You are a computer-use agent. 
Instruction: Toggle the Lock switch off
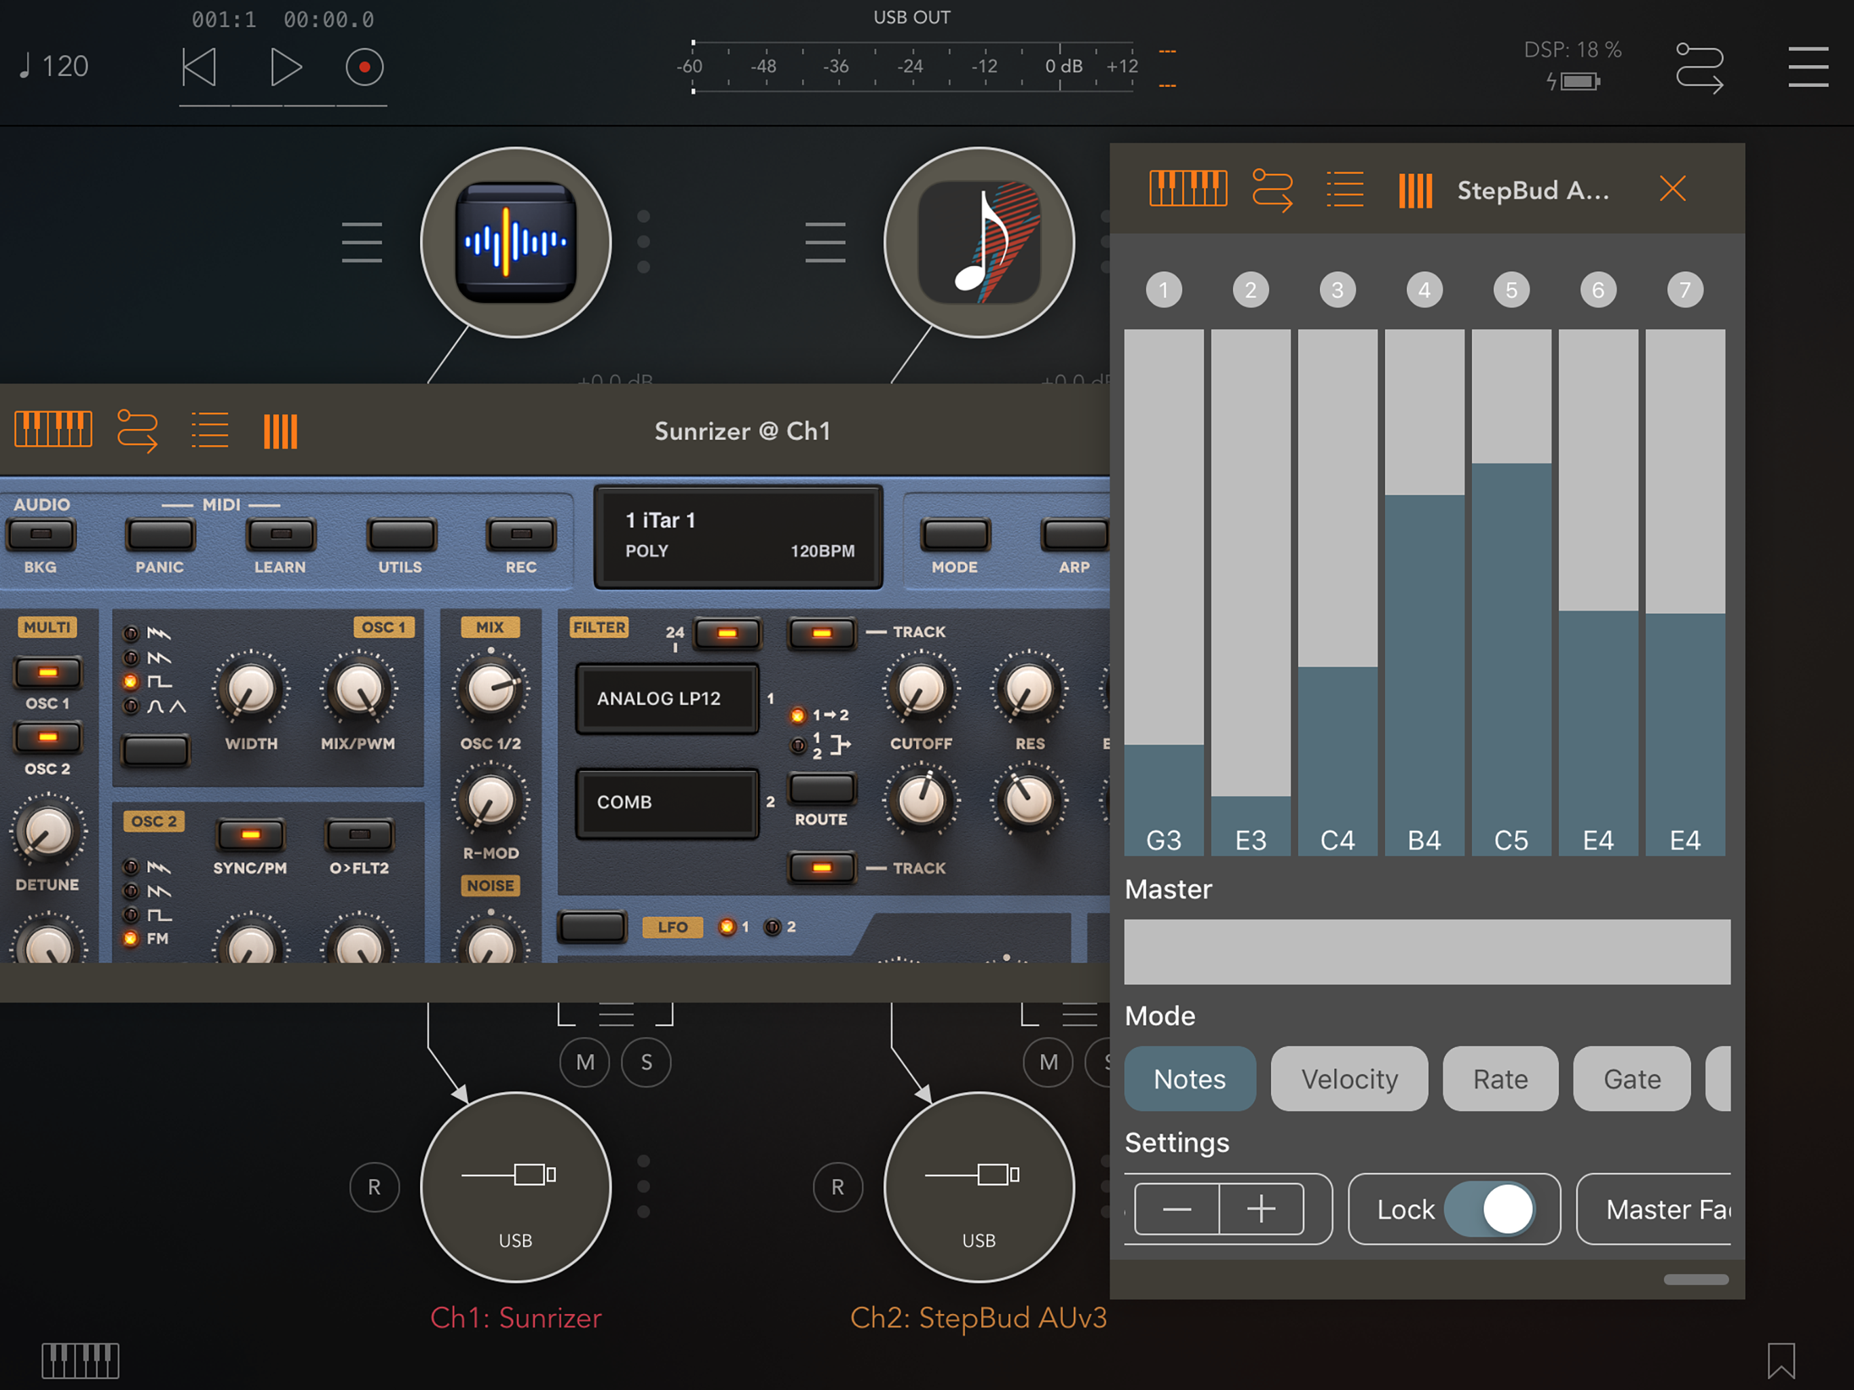[x=1490, y=1209]
